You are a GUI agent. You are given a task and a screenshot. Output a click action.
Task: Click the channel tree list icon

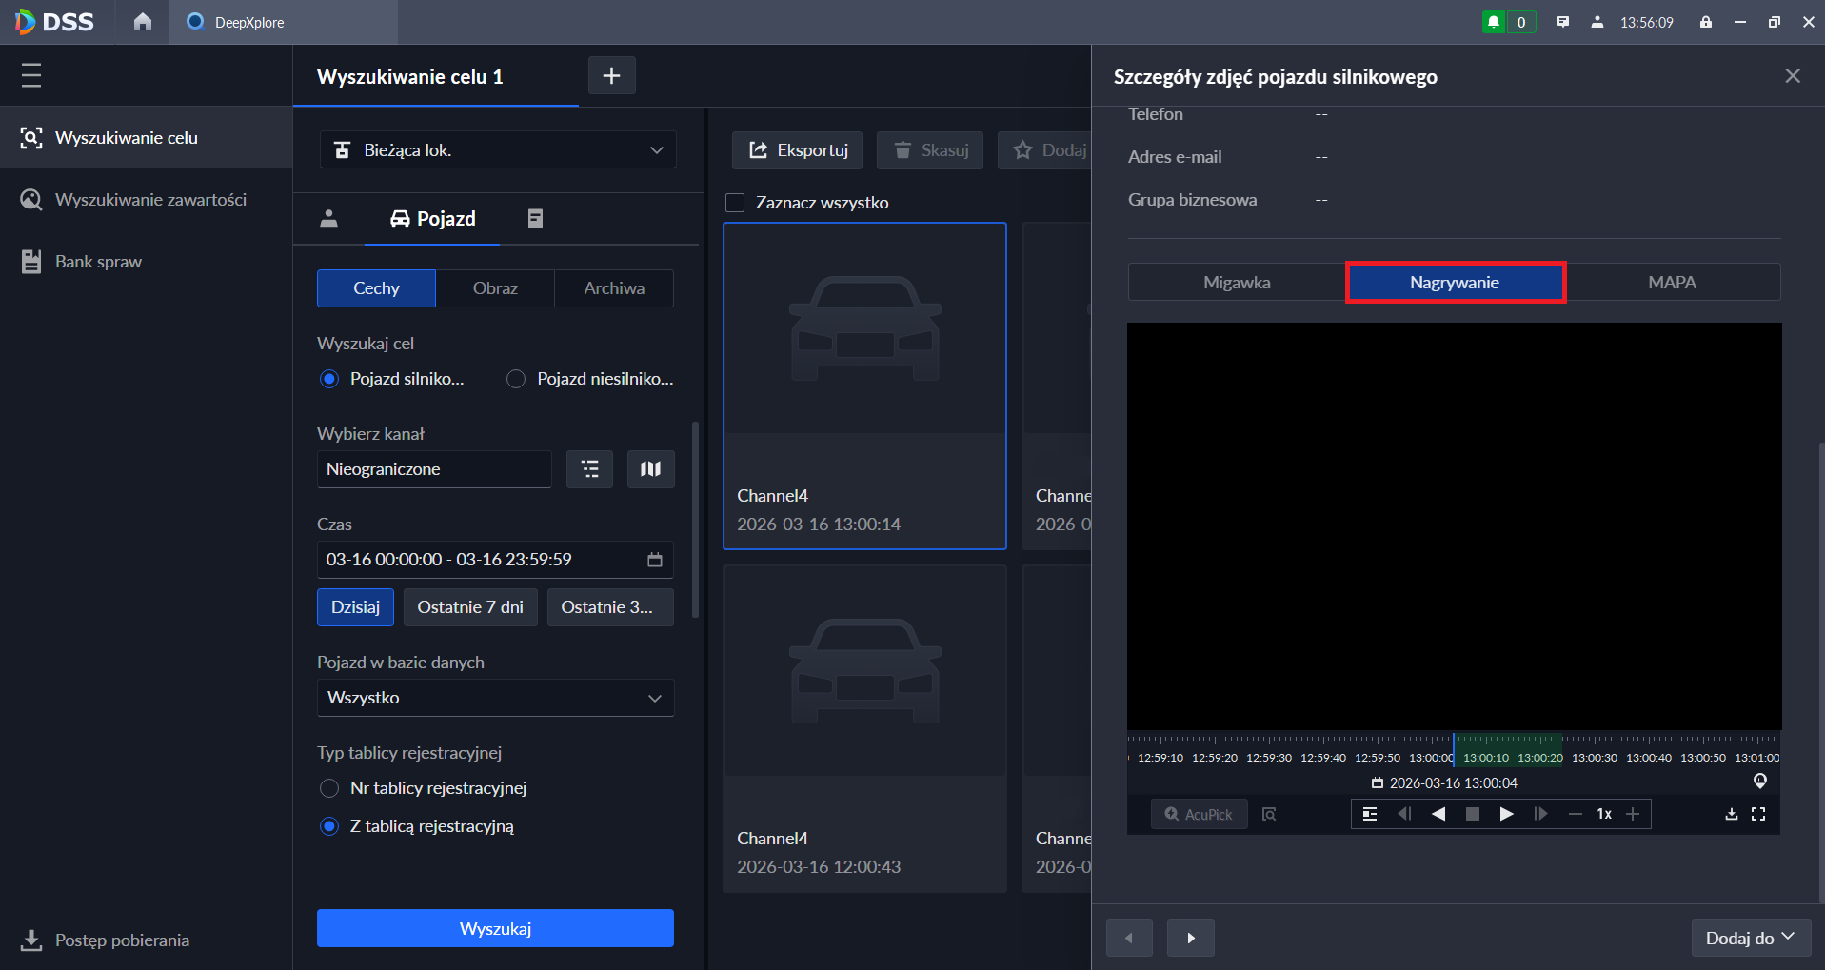(x=589, y=469)
